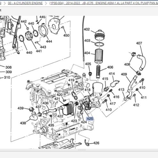Image resolution: width=158 pixels, height=158 pixels.
Task: Choose callout 403 for the filter seal ring
Action: 87,41
